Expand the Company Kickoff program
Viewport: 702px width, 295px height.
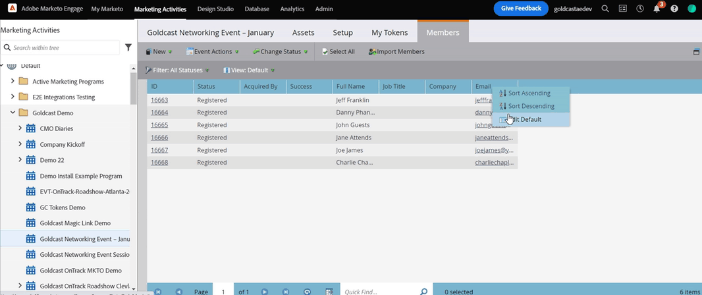[20, 144]
